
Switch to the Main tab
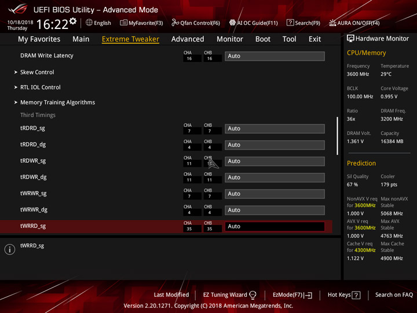pos(81,39)
